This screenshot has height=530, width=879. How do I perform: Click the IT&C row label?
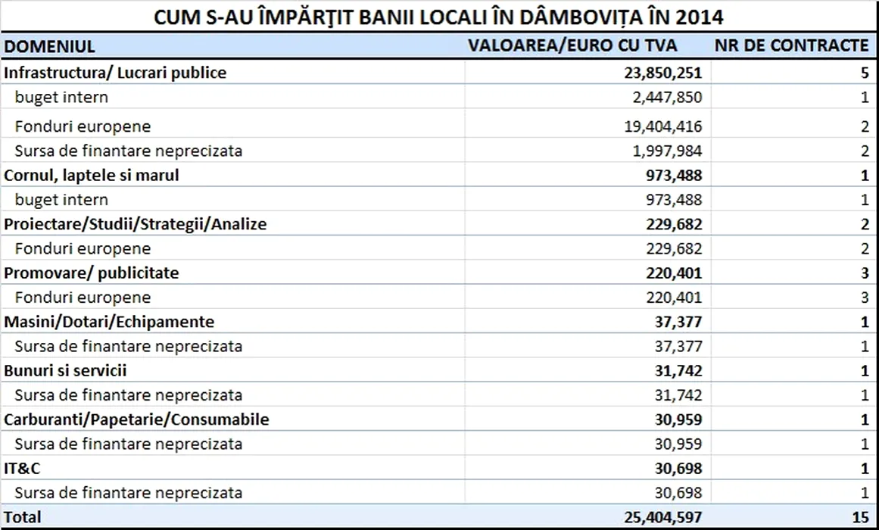(x=23, y=469)
